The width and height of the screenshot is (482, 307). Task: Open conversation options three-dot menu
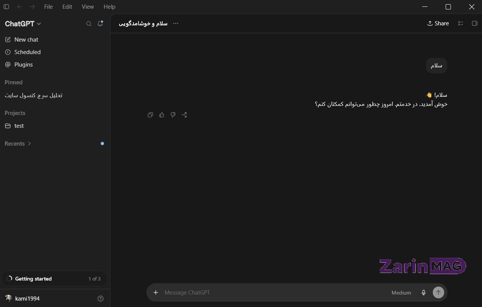click(x=176, y=23)
